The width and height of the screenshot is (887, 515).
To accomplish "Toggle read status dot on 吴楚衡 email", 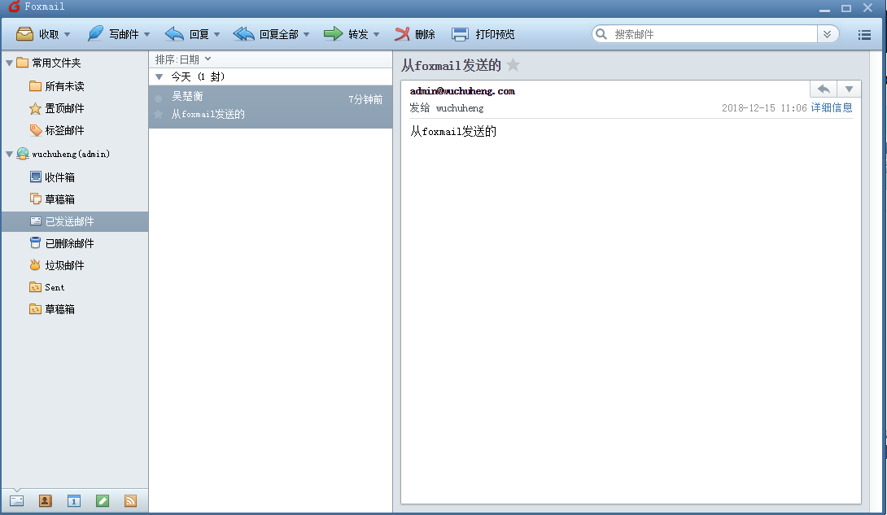I will pyautogui.click(x=159, y=98).
